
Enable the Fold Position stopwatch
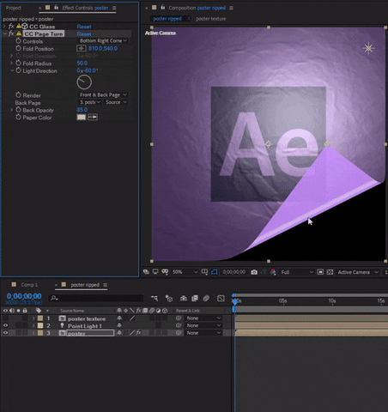click(18, 48)
